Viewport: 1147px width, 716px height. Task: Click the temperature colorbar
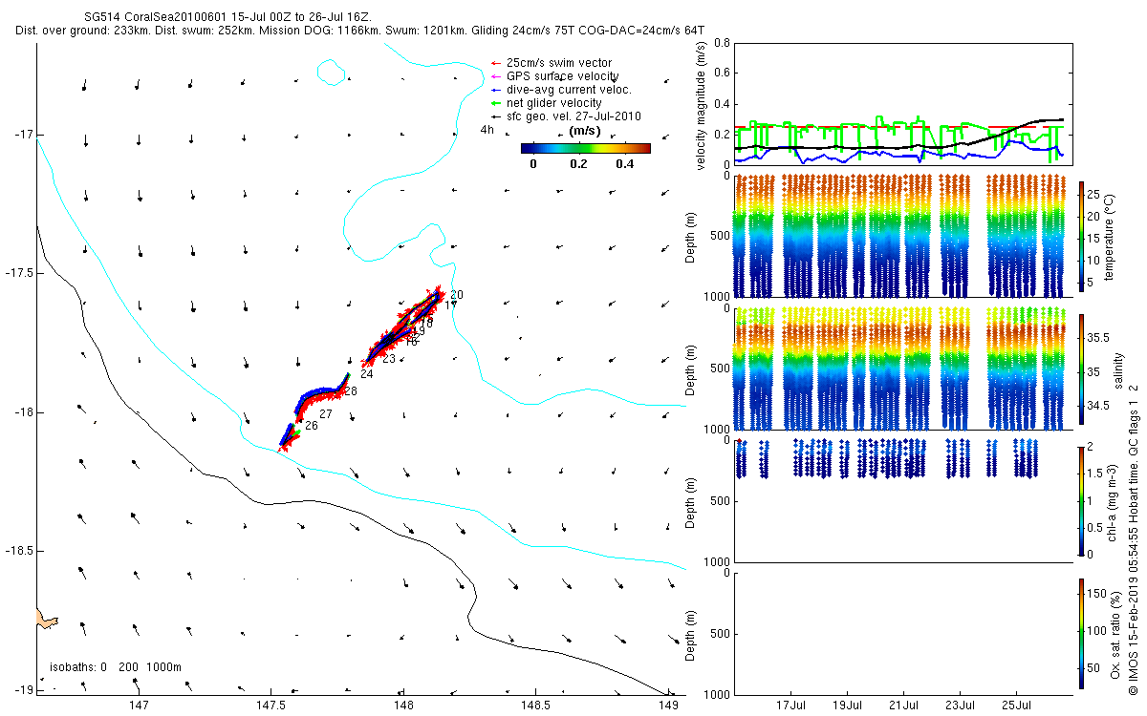[x=1081, y=234]
